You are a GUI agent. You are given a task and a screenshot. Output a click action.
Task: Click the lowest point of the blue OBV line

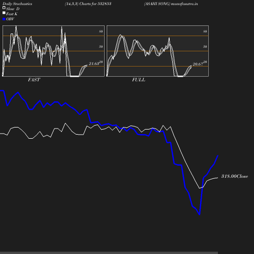tap(200, 215)
